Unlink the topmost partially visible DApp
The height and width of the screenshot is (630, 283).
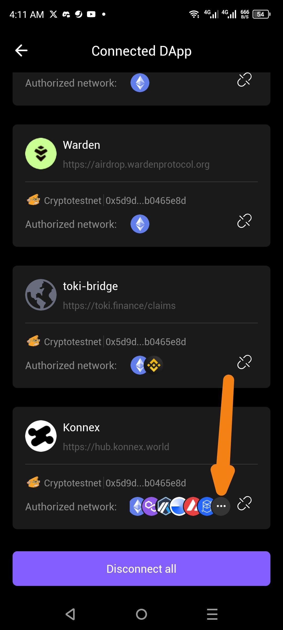(244, 80)
